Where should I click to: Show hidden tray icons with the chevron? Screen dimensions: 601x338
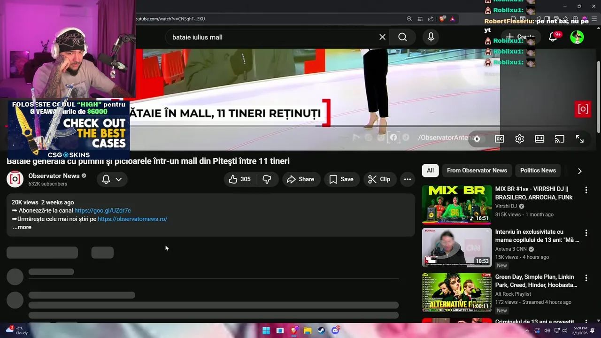[x=526, y=330]
